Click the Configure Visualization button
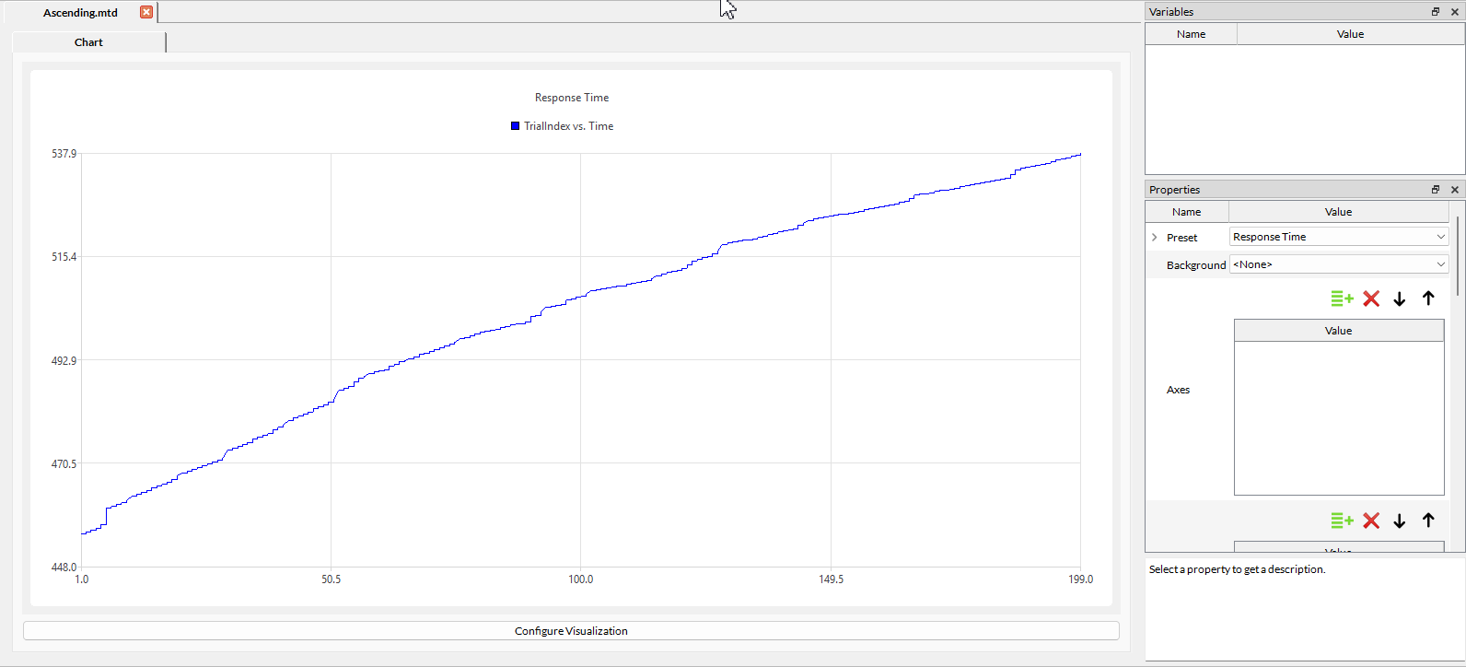 point(571,631)
